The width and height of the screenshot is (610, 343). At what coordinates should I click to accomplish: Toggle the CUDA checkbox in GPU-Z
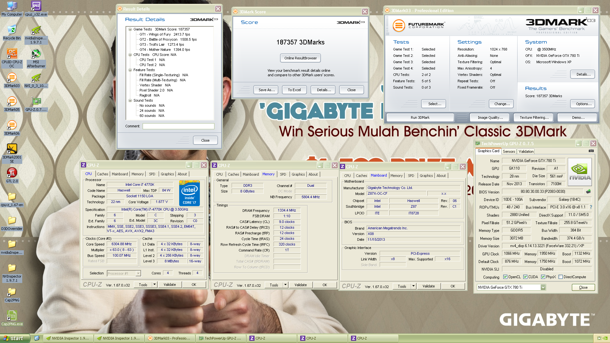tap(525, 277)
